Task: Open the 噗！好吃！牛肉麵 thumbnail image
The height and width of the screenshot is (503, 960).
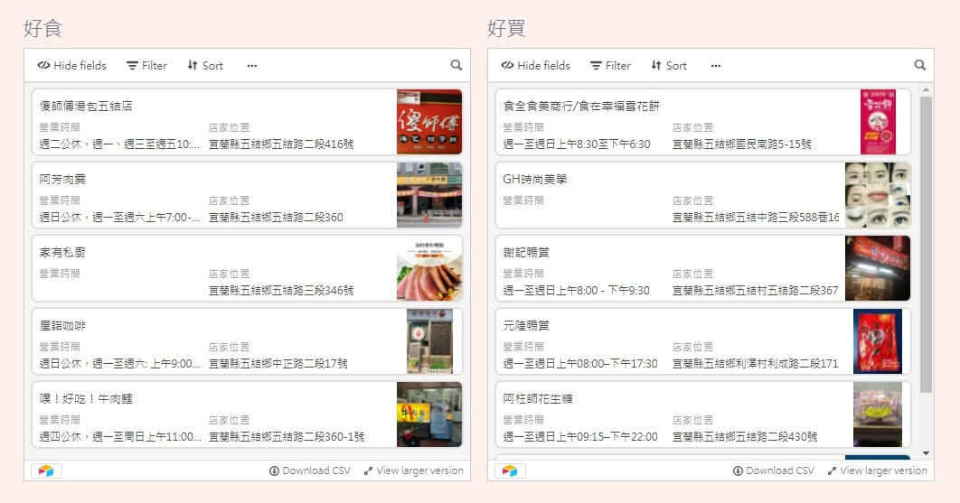Action: (x=429, y=415)
